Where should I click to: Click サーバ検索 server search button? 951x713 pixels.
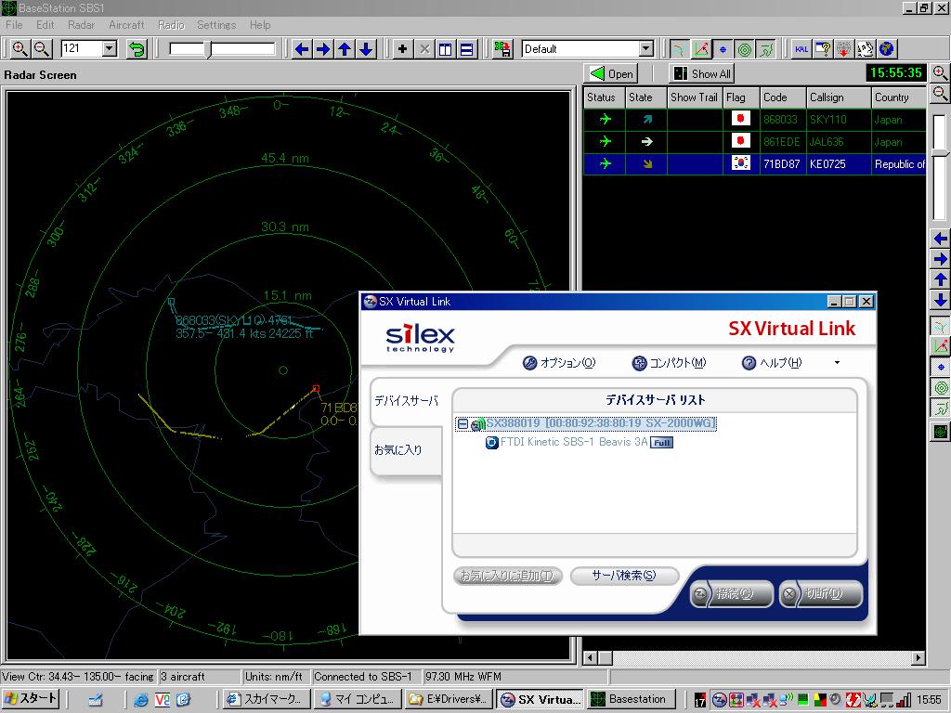click(x=624, y=576)
